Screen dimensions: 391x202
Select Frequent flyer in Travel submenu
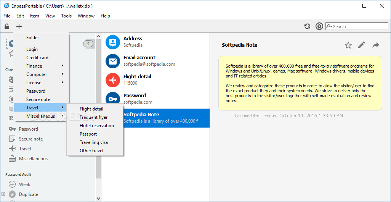95,117
